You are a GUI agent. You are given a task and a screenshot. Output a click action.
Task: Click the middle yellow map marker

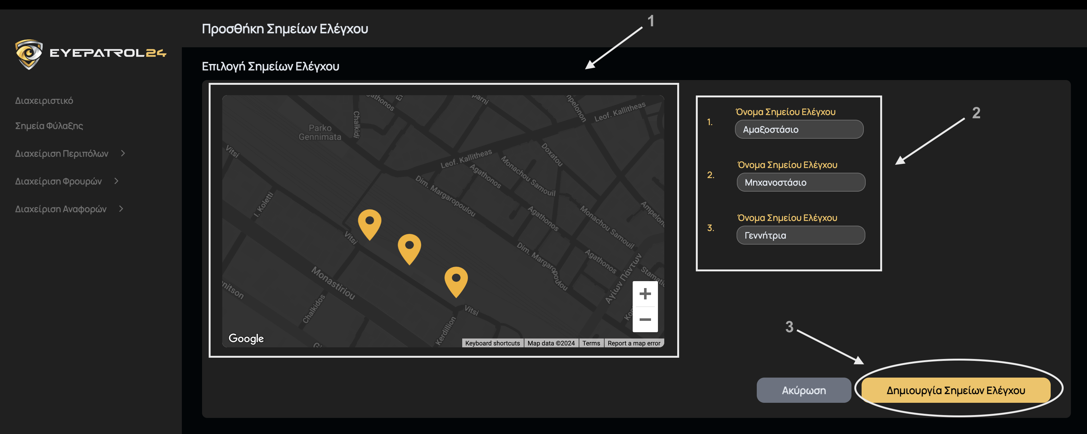(x=409, y=247)
